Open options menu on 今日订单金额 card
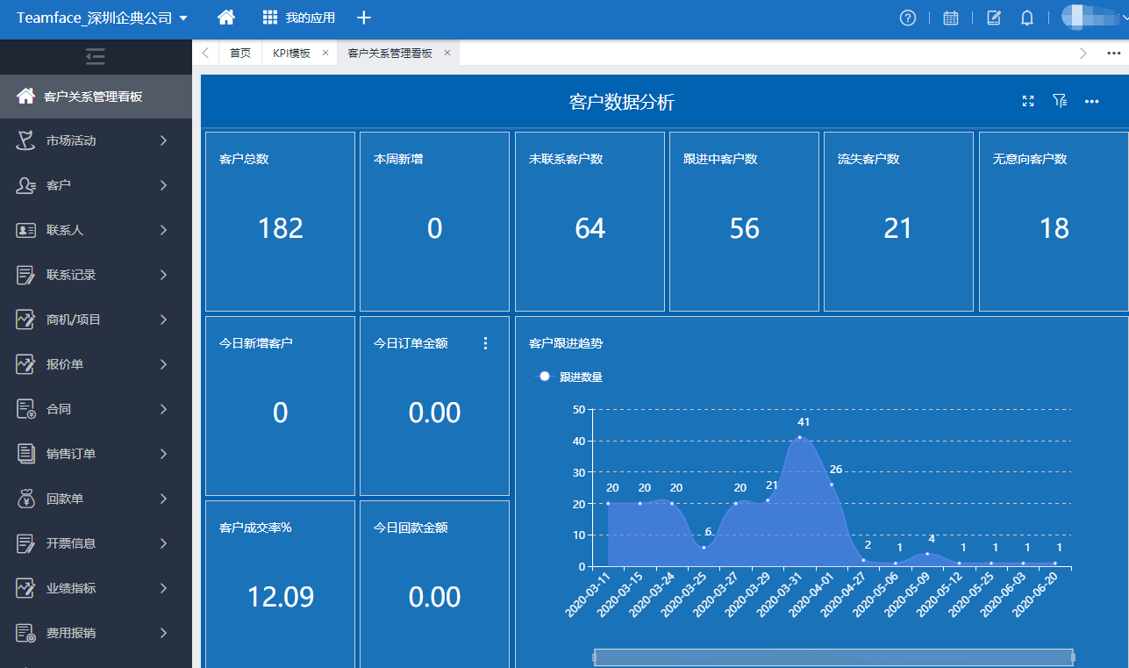The width and height of the screenshot is (1129, 668). (x=486, y=343)
